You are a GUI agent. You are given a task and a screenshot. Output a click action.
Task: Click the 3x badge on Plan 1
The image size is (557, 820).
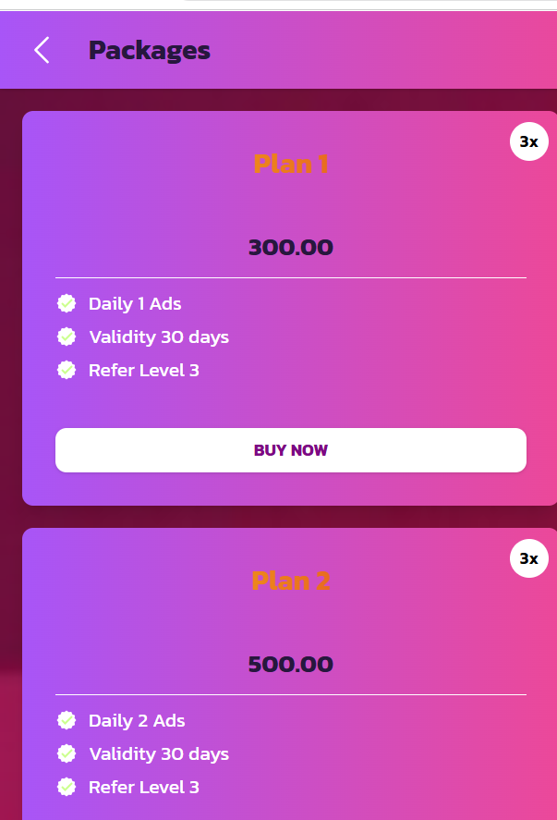click(528, 141)
